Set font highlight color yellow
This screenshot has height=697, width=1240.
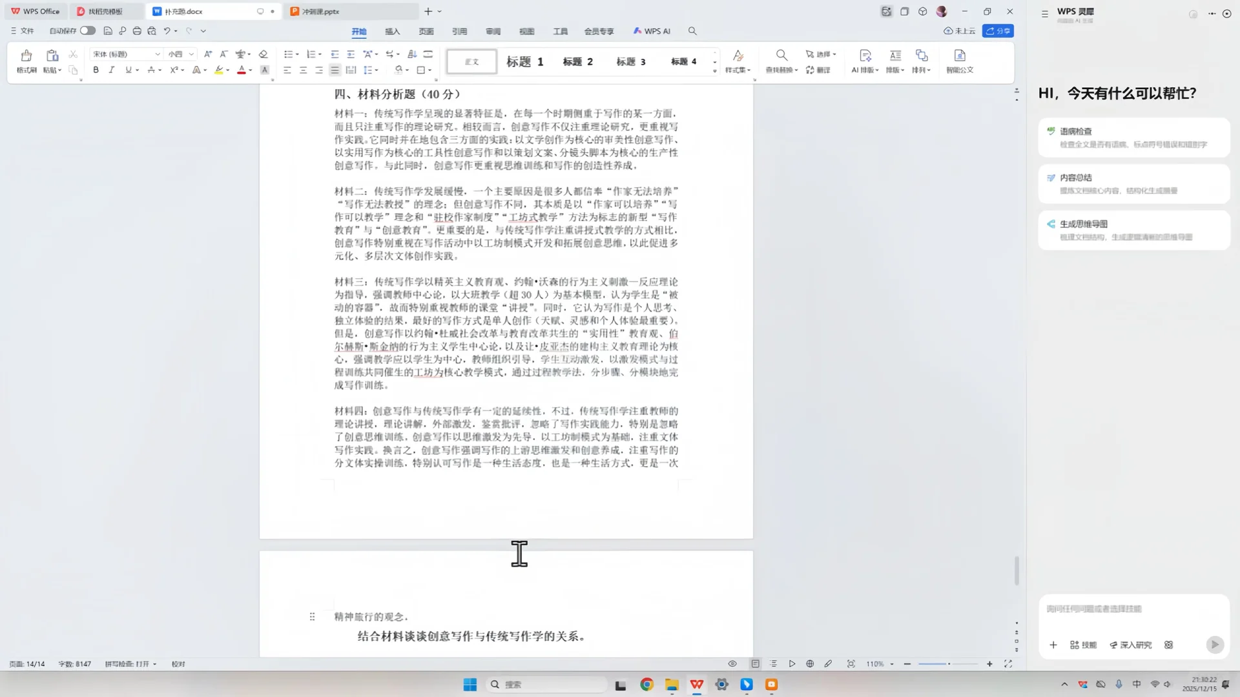(x=220, y=70)
